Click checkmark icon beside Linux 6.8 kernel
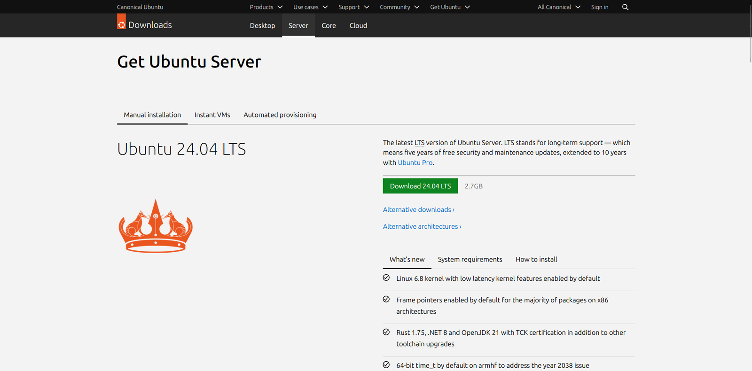Image resolution: width=752 pixels, height=371 pixels. (386, 278)
